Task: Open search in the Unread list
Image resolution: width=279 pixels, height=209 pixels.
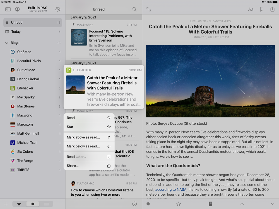Action: click(134, 9)
